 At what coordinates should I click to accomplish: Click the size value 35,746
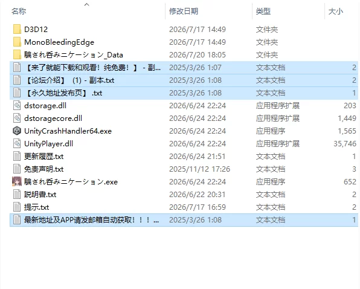point(345,143)
